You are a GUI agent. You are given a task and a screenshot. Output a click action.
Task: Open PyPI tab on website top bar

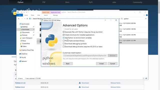coord(90,2)
